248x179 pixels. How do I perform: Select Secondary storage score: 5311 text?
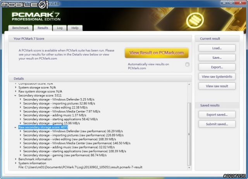pos(40,95)
